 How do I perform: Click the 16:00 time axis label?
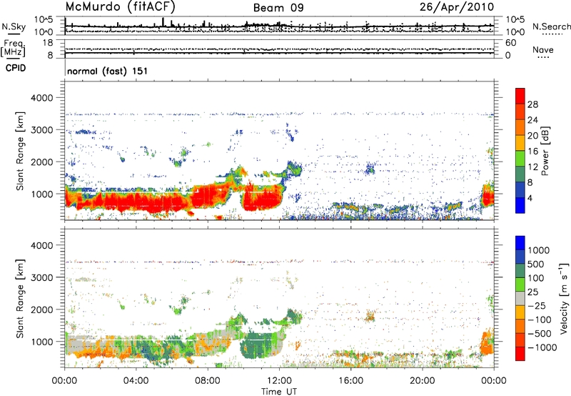click(350, 381)
